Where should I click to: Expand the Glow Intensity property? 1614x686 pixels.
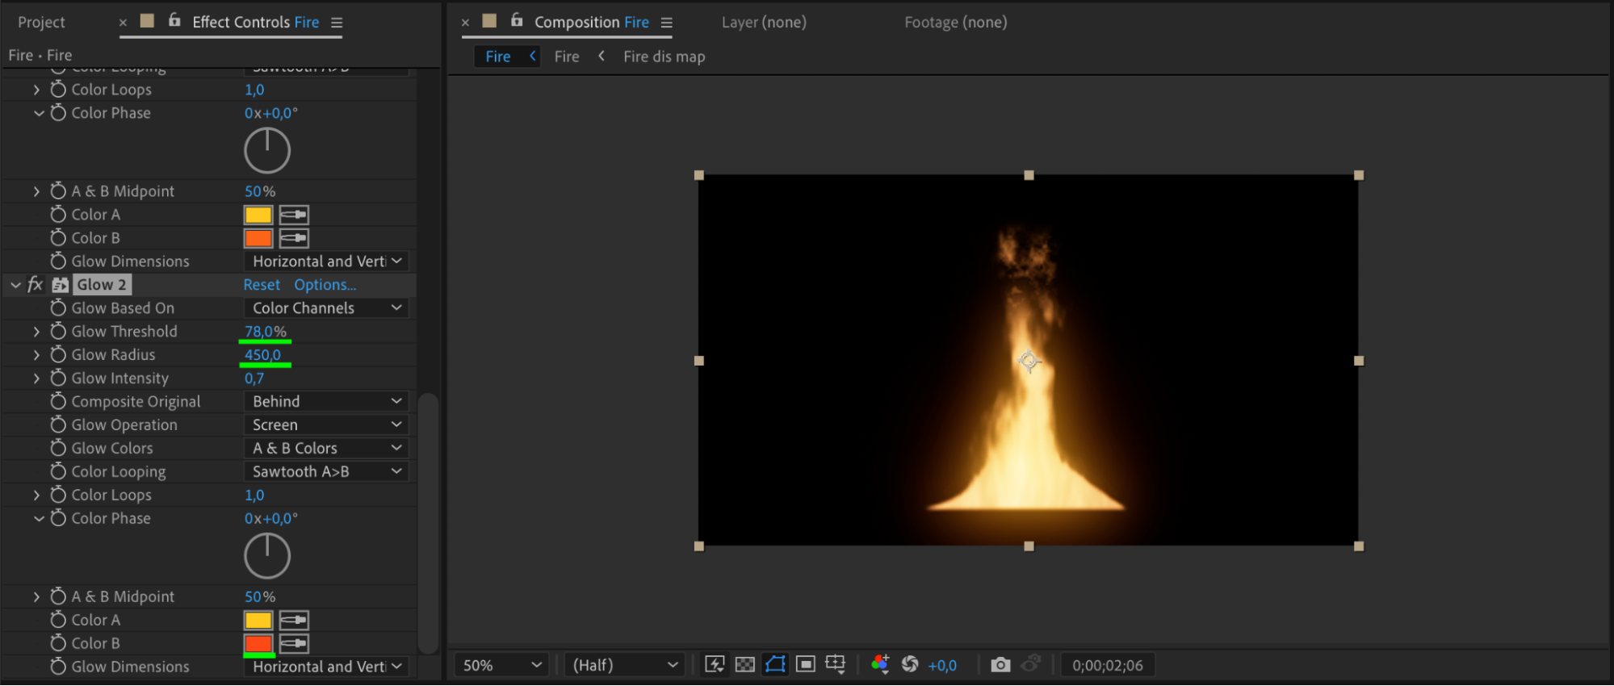click(36, 379)
